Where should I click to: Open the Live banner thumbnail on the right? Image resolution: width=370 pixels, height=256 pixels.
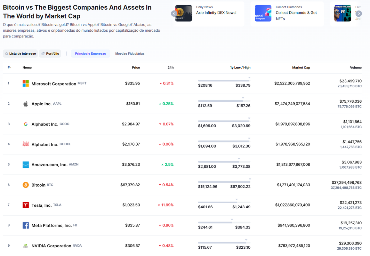342,13
